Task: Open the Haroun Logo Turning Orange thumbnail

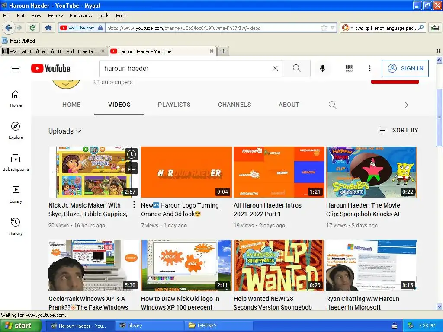Action: [x=186, y=172]
